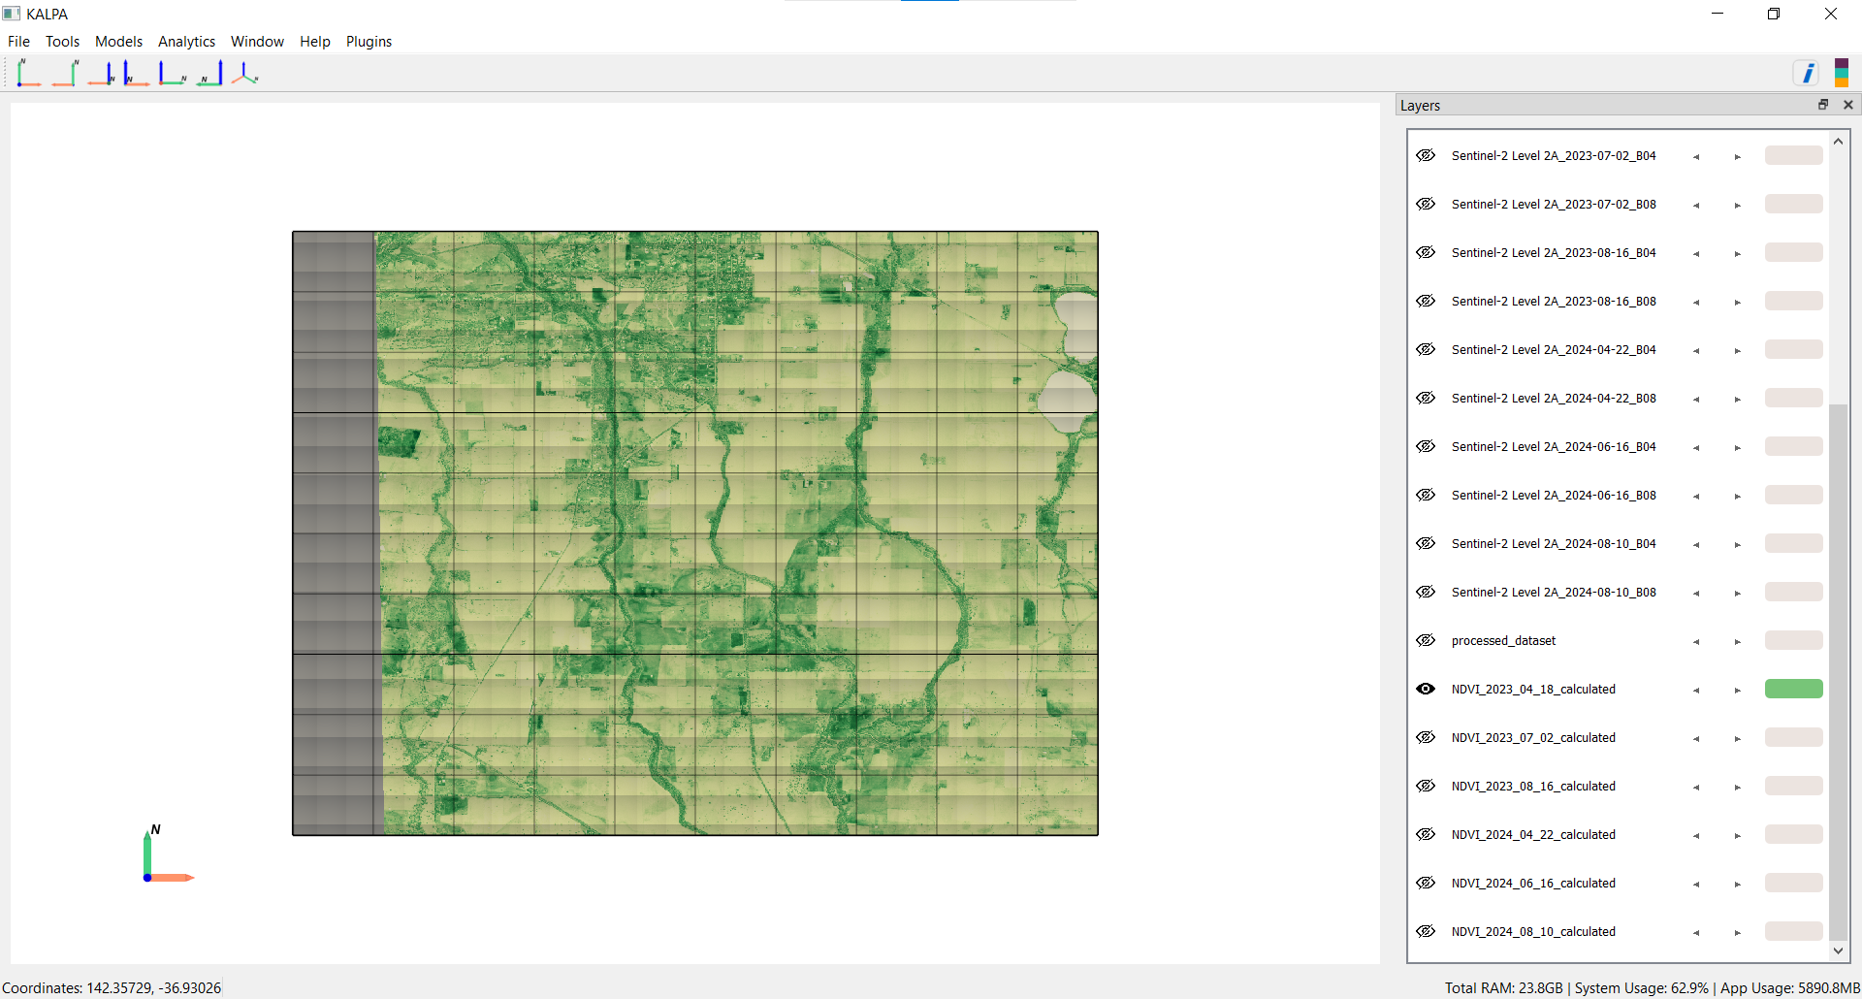1862x999 pixels.
Task: Float the Layers panel with undock icon
Action: [1823, 105]
